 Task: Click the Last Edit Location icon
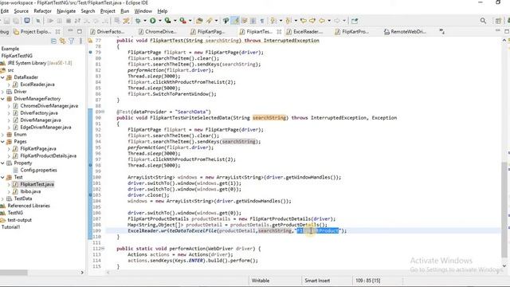(303, 21)
